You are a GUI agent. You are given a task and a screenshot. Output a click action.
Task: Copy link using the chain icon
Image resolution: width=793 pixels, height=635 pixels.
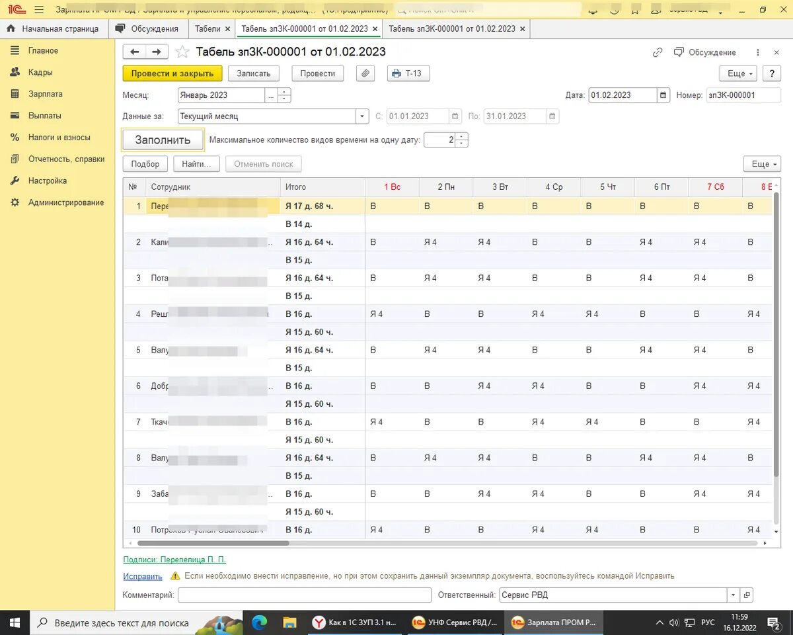coord(658,52)
